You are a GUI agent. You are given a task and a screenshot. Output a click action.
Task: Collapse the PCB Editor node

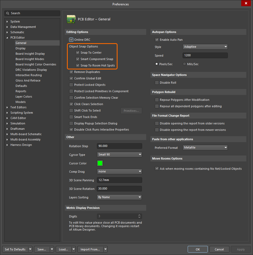coord(7,38)
